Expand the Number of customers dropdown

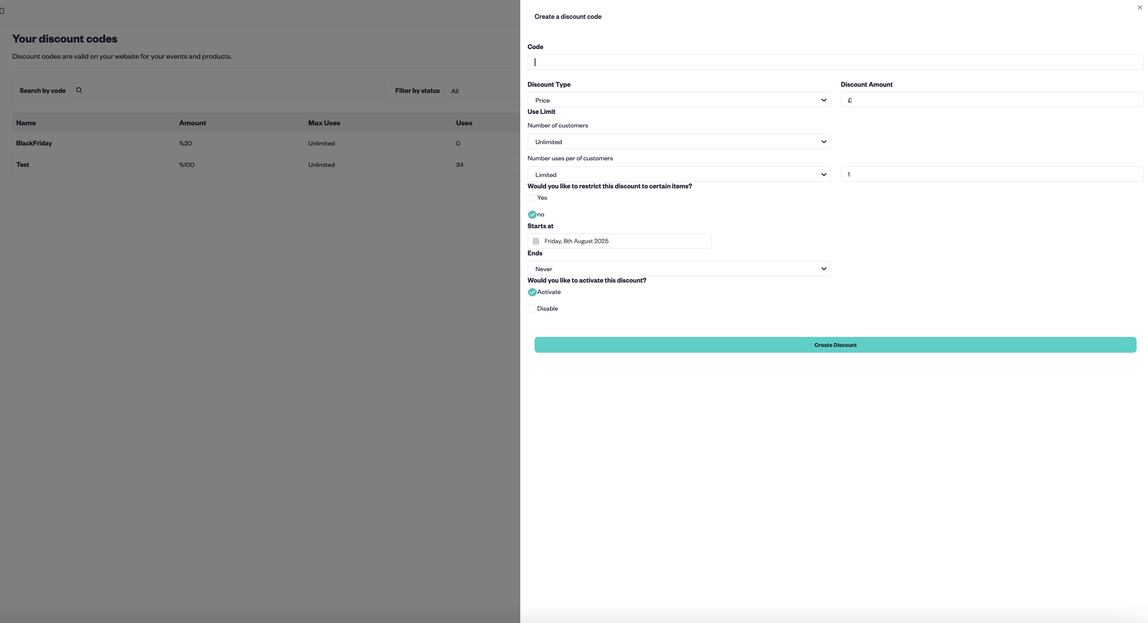point(678,142)
